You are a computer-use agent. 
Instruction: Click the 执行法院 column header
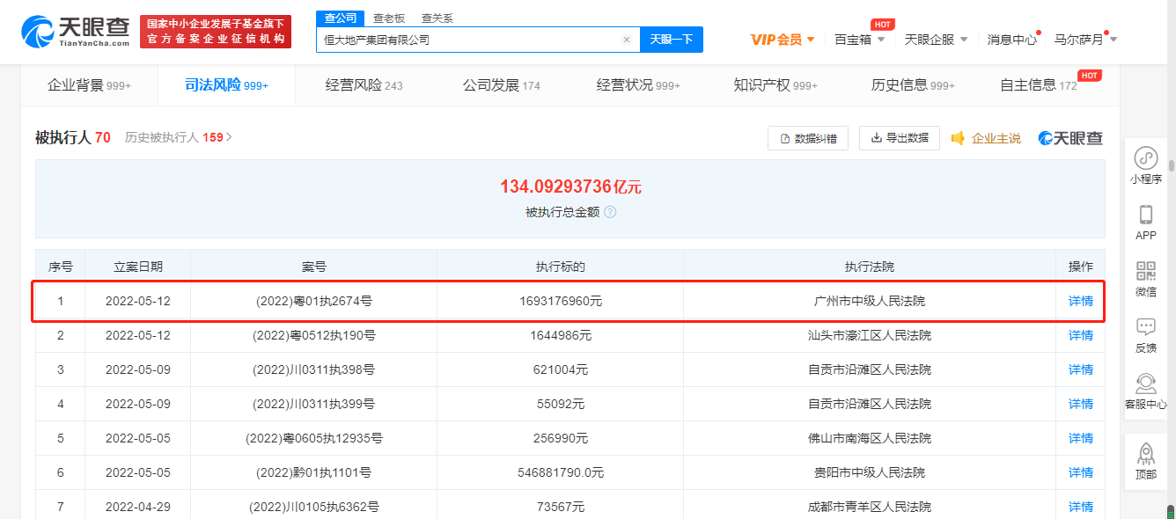[870, 267]
